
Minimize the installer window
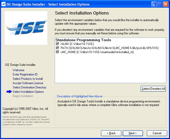pos(154,4)
